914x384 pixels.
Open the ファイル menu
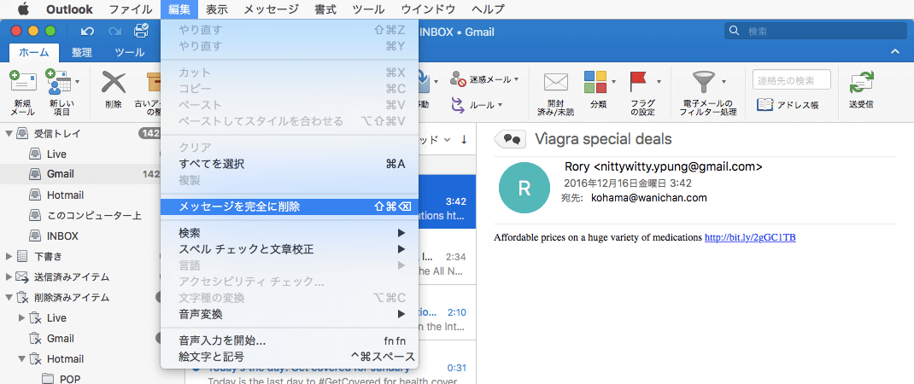[132, 9]
